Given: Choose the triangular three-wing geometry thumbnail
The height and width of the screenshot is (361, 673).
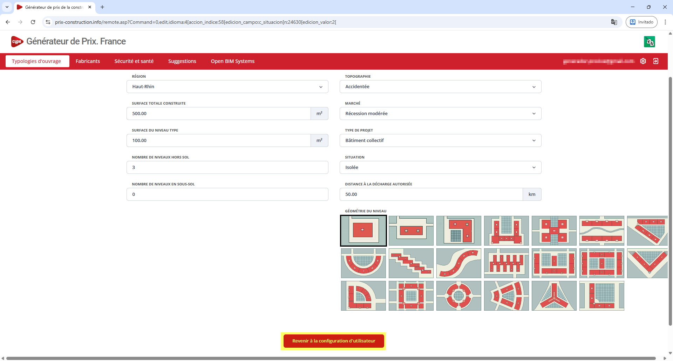Looking at the screenshot, I should coord(554,296).
